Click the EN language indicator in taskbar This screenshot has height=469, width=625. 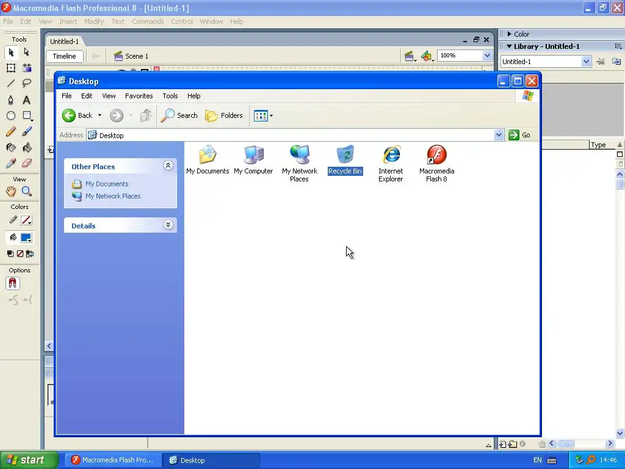pos(538,460)
